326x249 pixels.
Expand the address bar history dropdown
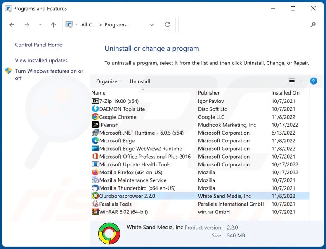[x=152, y=24]
